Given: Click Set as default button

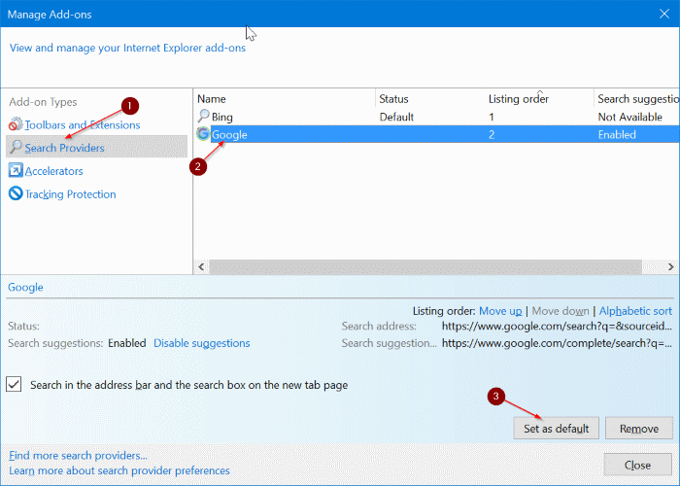Looking at the screenshot, I should (557, 429).
